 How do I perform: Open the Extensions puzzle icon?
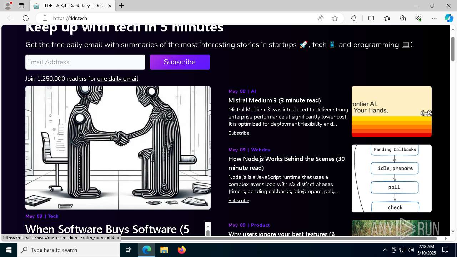tap(354, 18)
